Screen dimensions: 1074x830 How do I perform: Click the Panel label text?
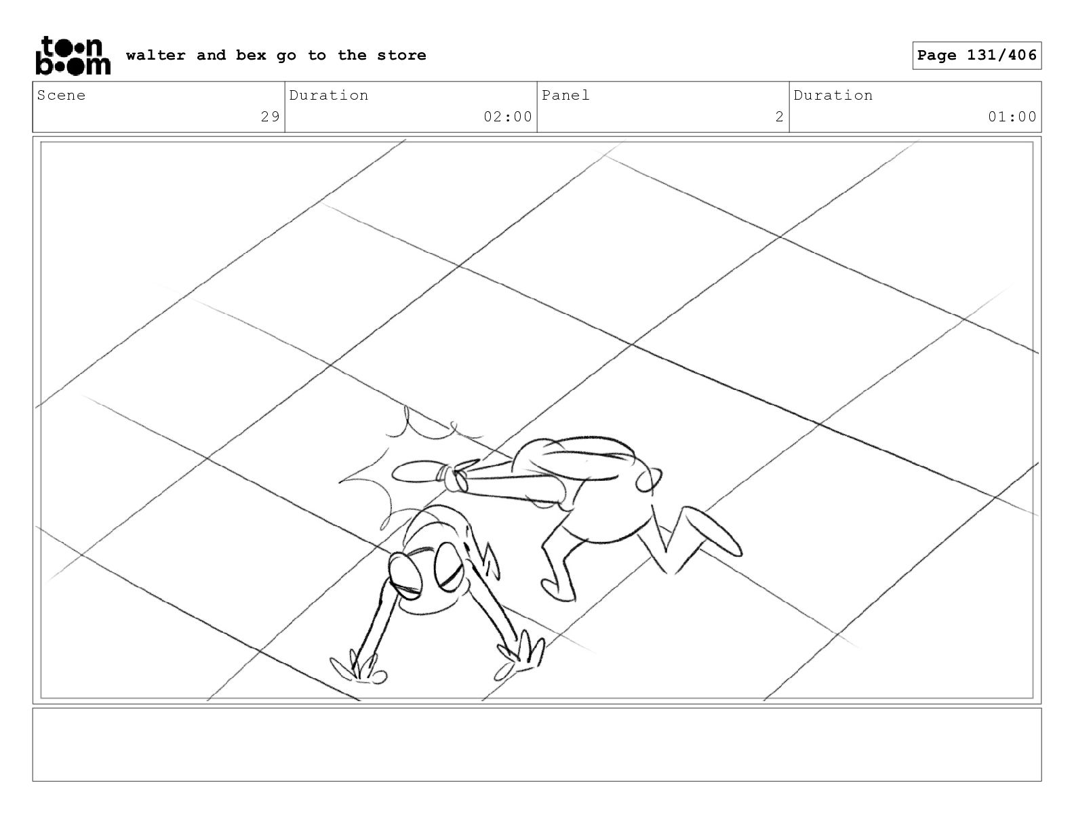click(566, 95)
